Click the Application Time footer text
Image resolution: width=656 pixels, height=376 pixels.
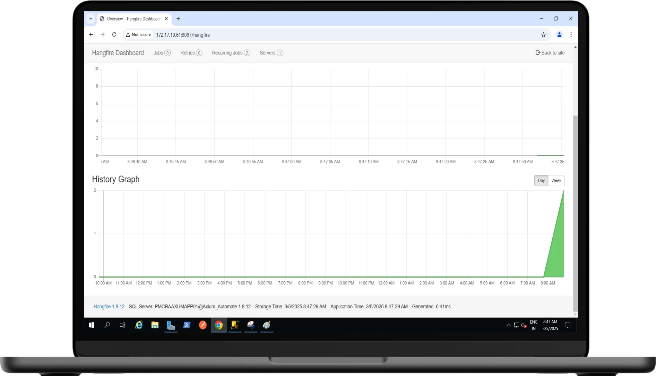(x=369, y=307)
